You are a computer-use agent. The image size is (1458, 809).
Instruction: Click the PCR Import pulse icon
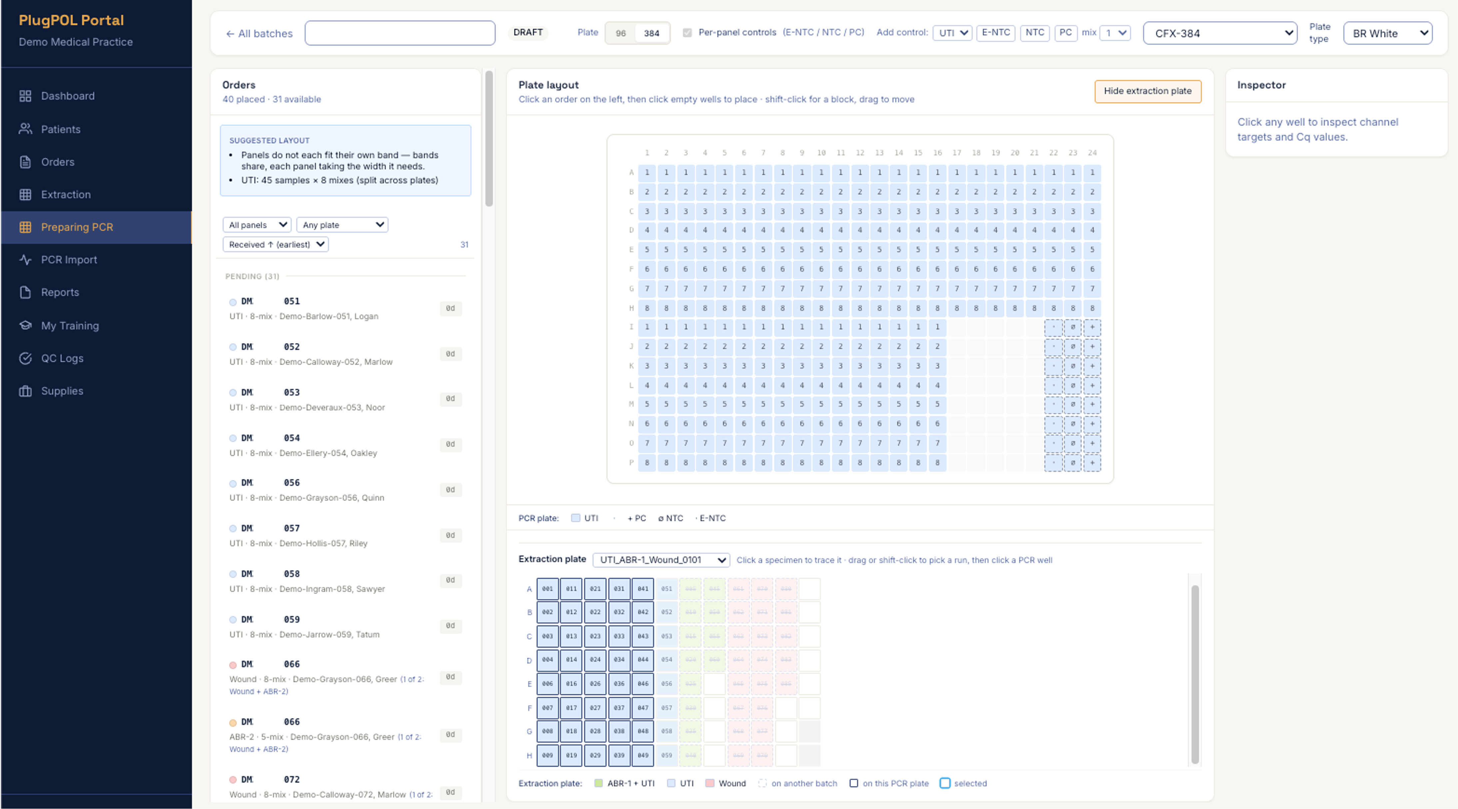(25, 260)
